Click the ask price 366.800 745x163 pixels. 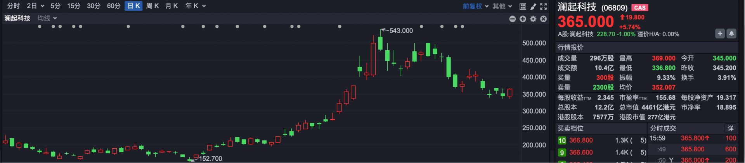tap(581, 141)
